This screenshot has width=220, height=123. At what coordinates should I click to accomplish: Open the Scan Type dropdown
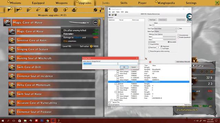point(166,29)
